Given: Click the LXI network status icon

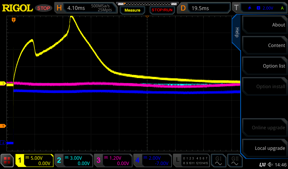Looking at the screenshot, I should 262,164.
